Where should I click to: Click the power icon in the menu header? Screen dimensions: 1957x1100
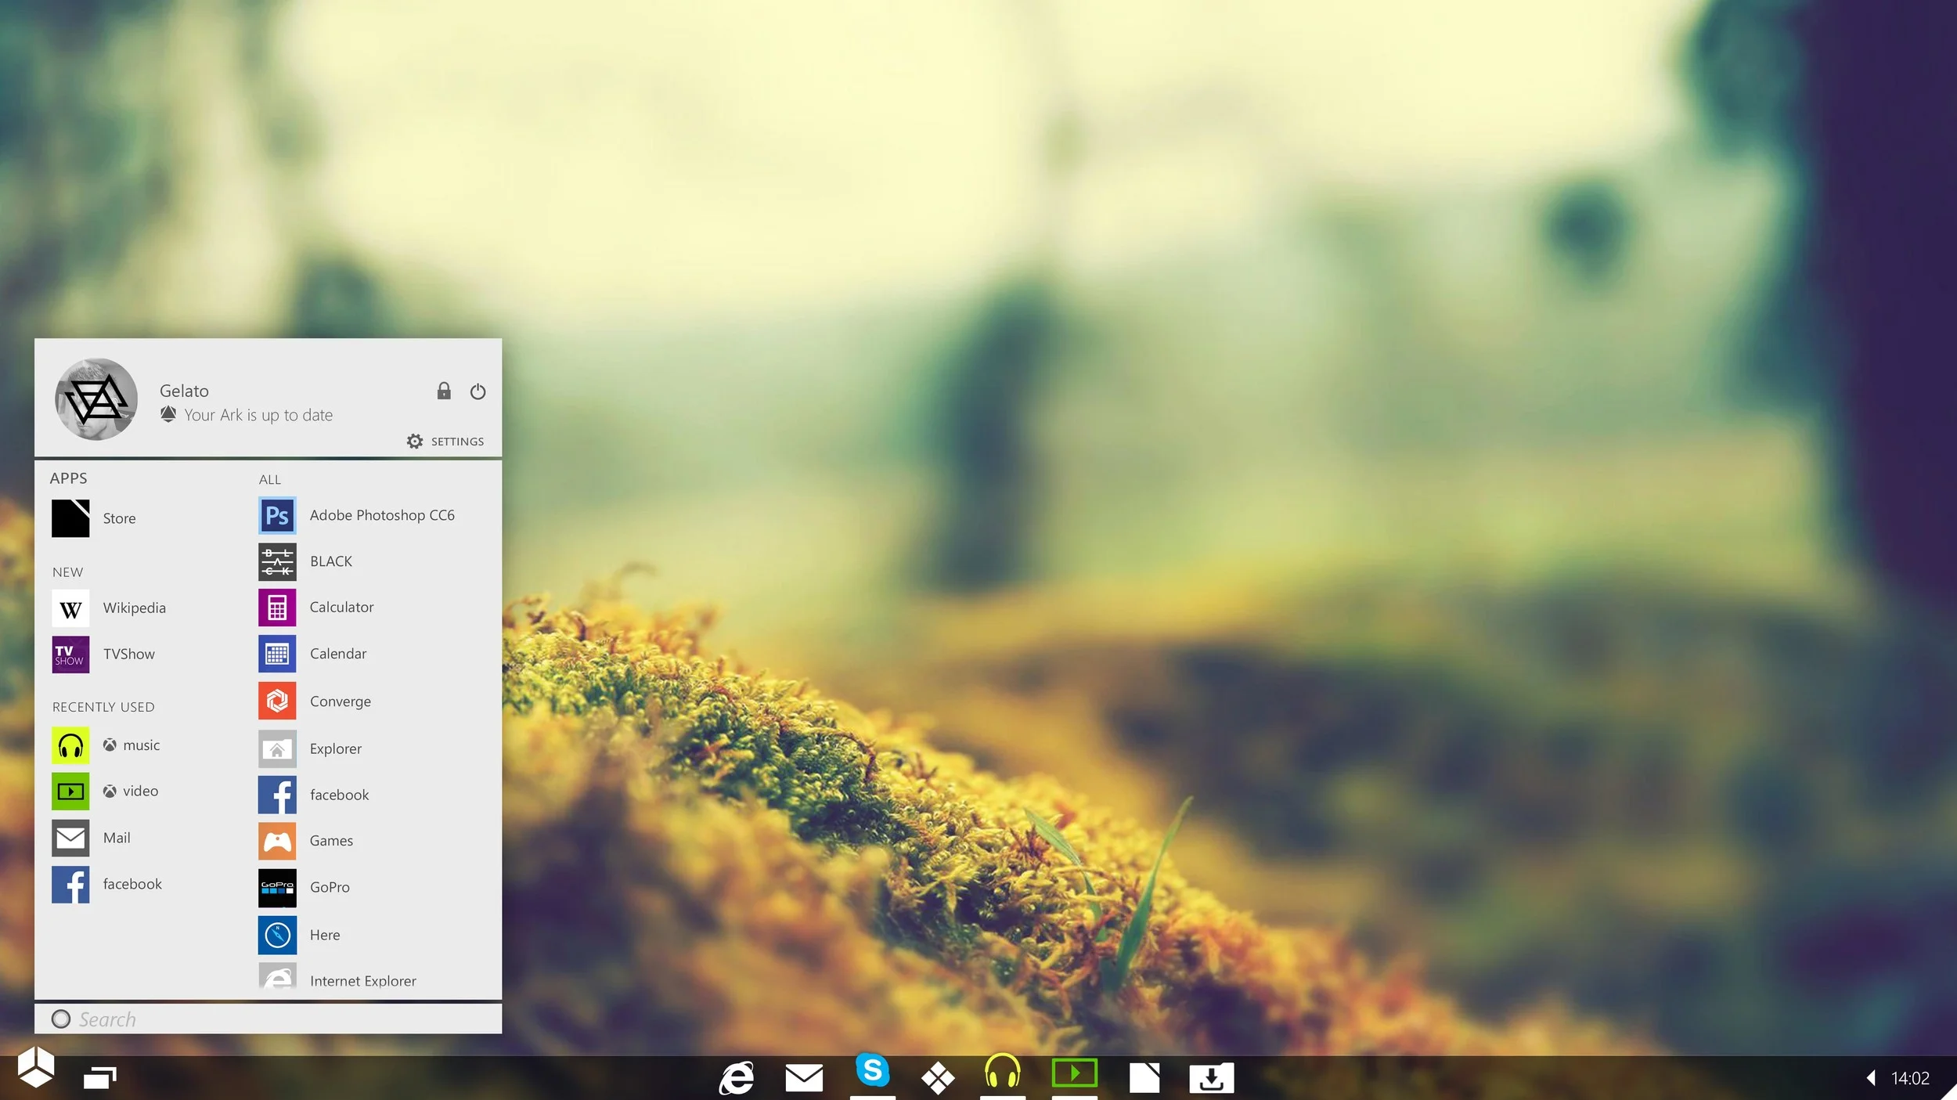478,391
